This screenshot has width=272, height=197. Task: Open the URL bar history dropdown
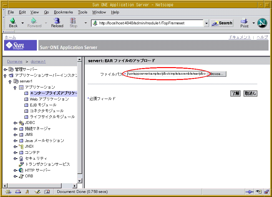click(x=206, y=23)
